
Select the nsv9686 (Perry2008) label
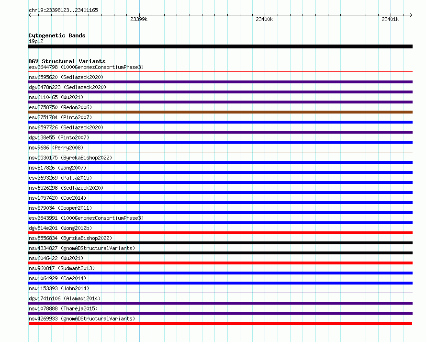56,148
